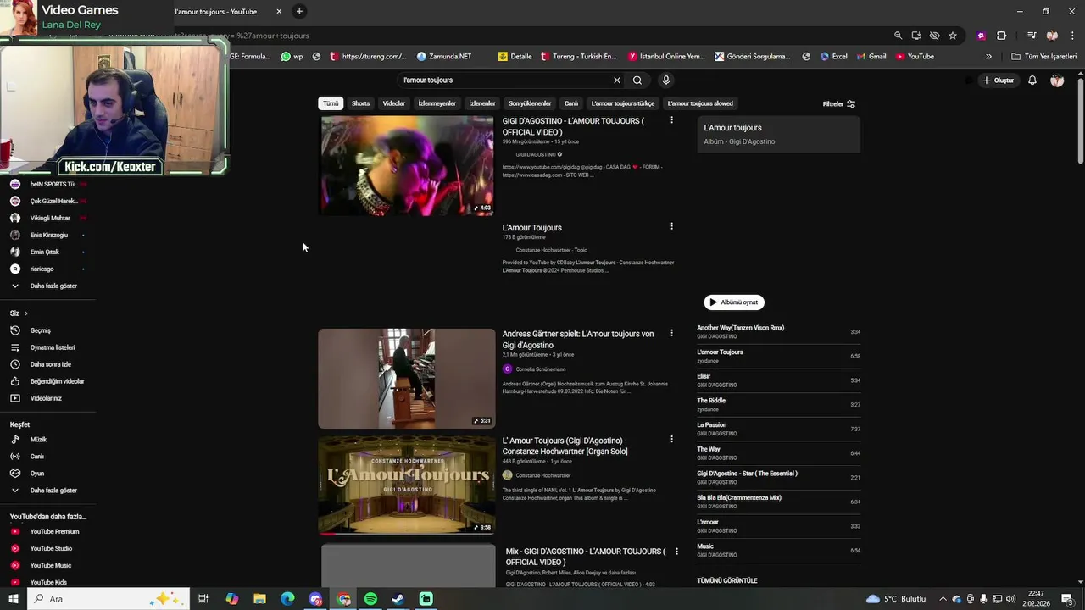
Task: Expand the Siz section chevron
Action: 25,313
